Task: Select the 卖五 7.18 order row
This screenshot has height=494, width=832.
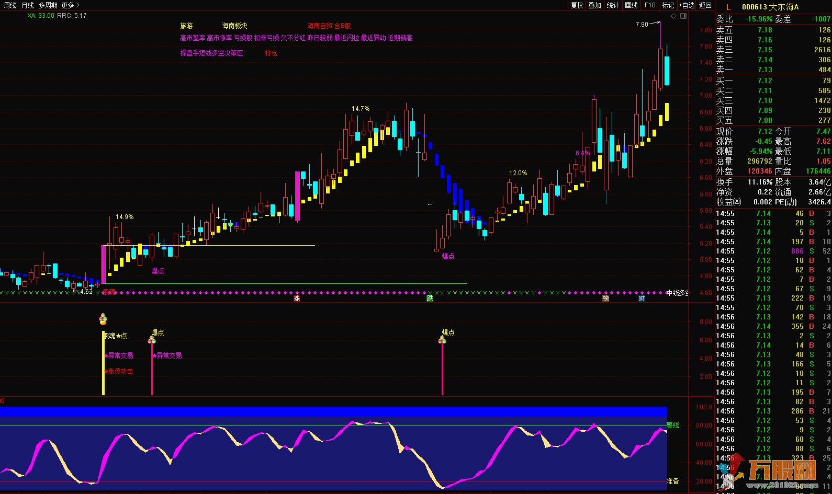Action: [x=773, y=30]
